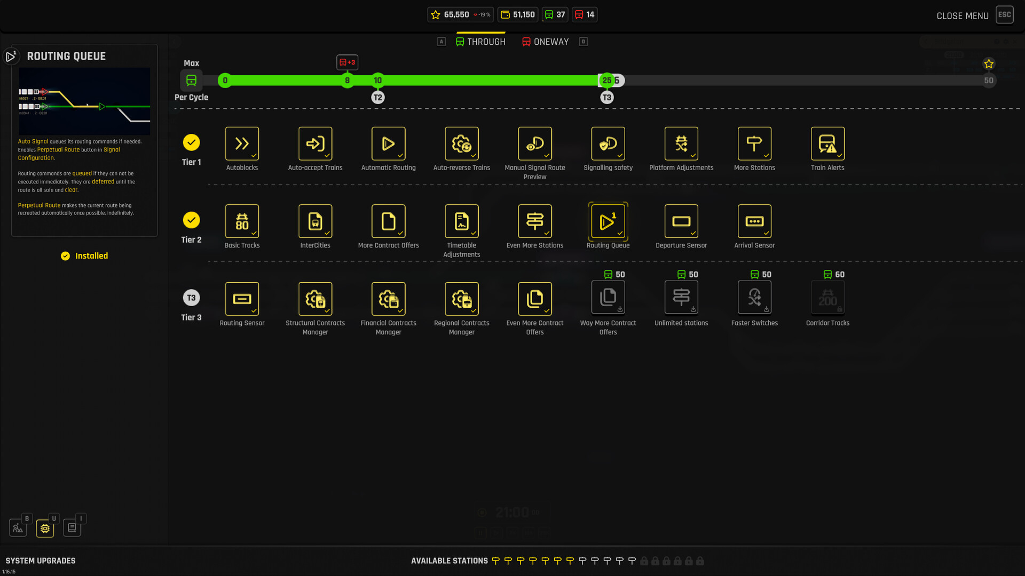Click the Departure Sensor upgrade icon
The width and height of the screenshot is (1025, 576).
point(681,221)
